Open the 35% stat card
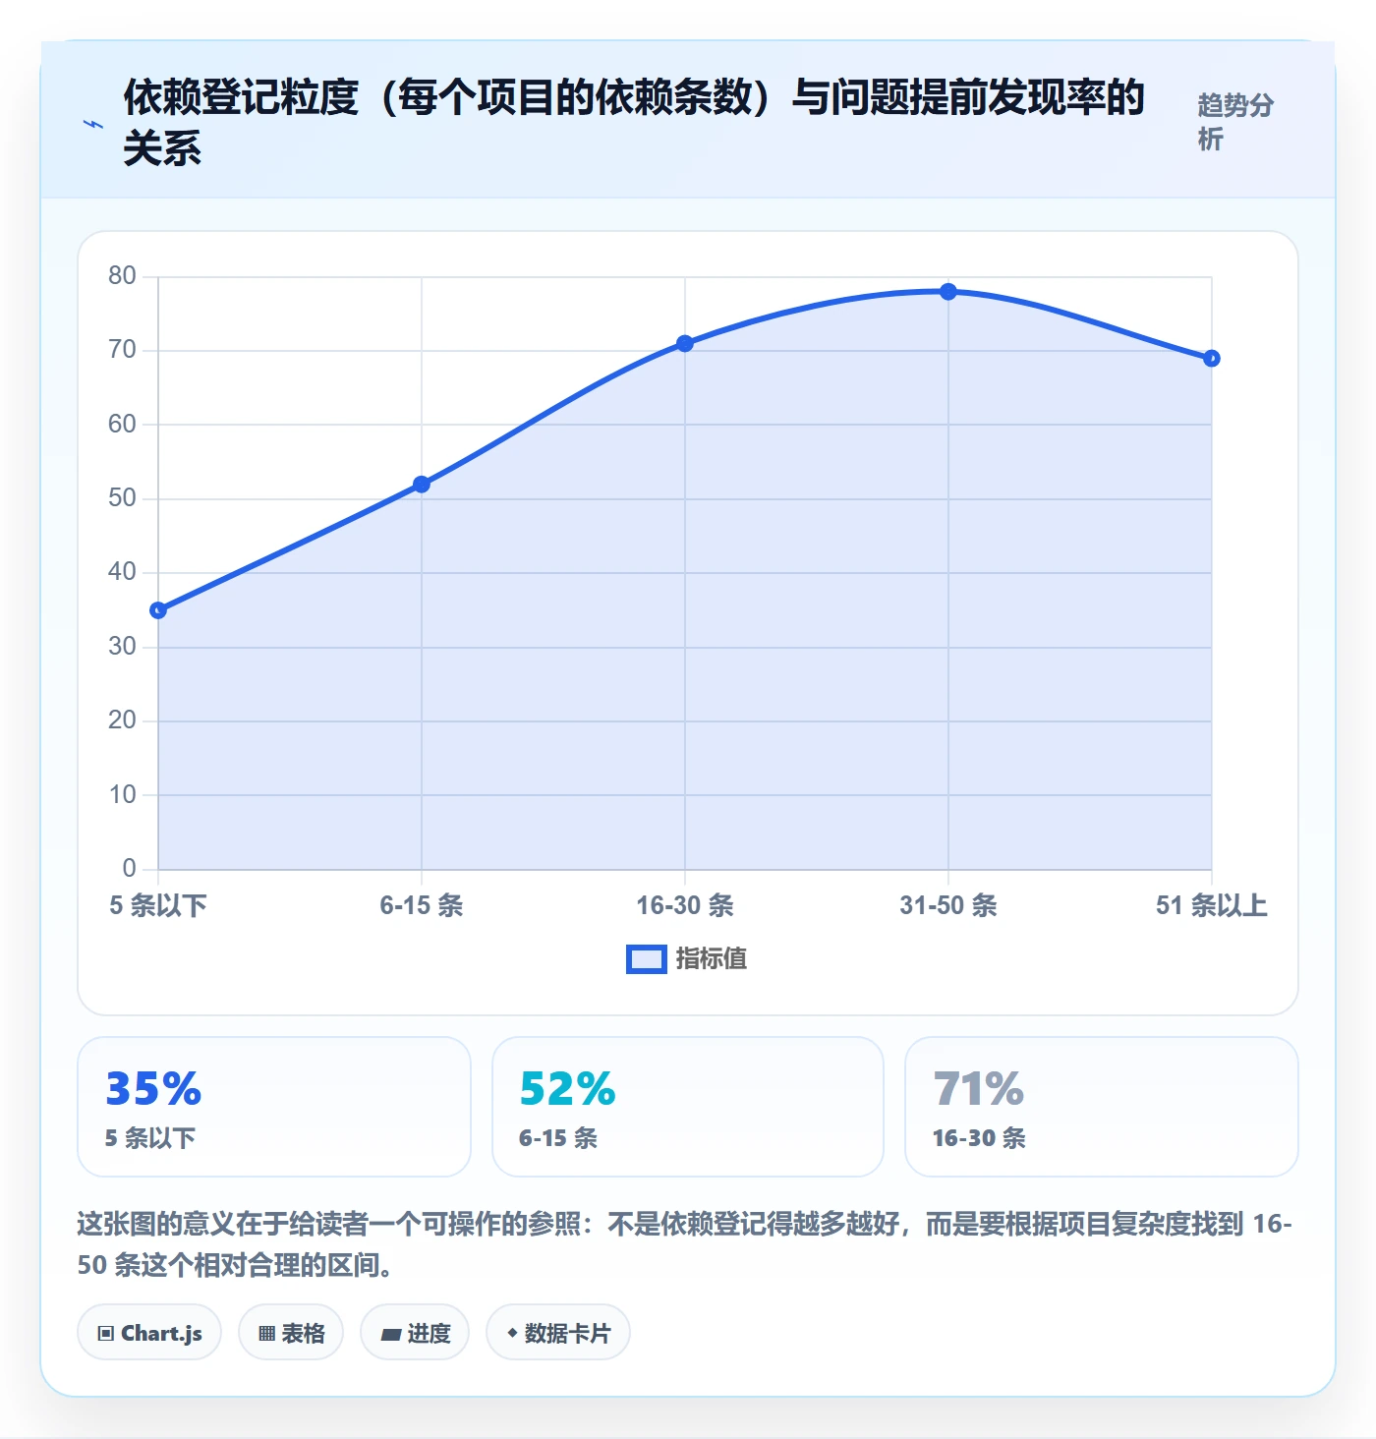This screenshot has height=1439, width=1376. [x=274, y=1107]
